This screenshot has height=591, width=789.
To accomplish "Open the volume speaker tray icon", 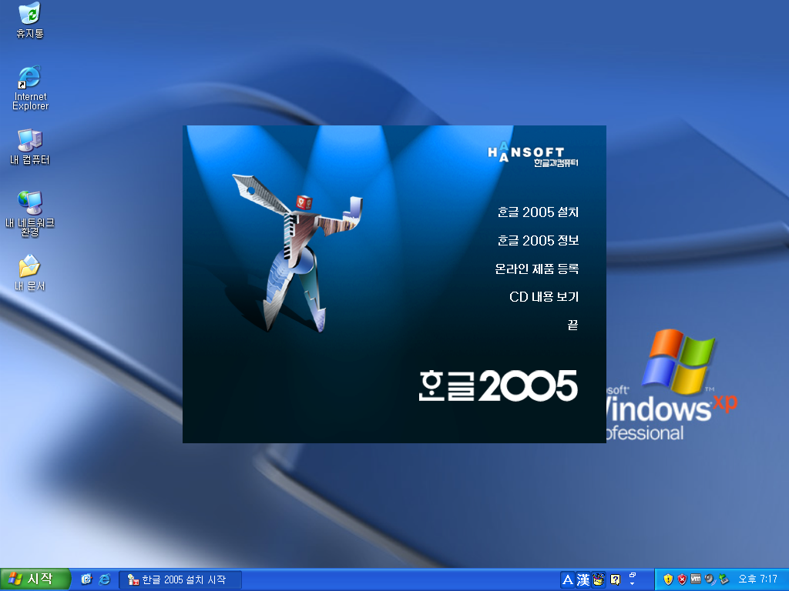I will point(710,579).
